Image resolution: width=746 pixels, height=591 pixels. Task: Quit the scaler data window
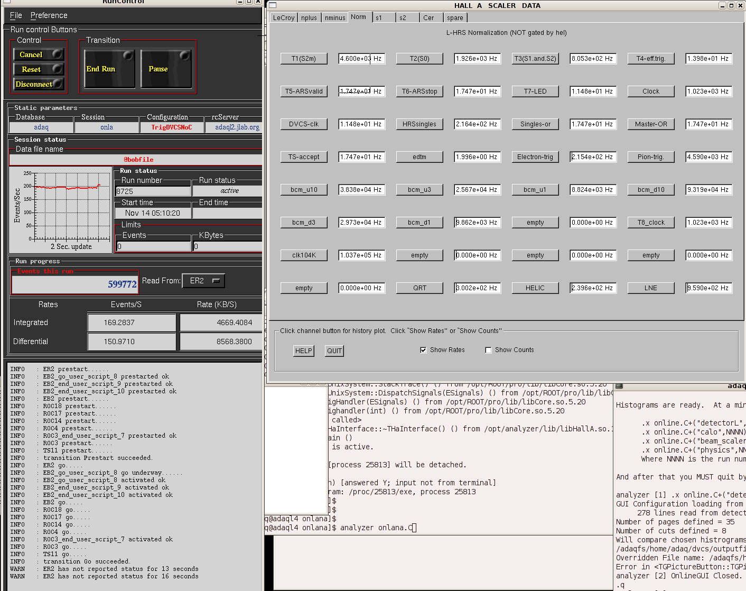pyautogui.click(x=334, y=350)
